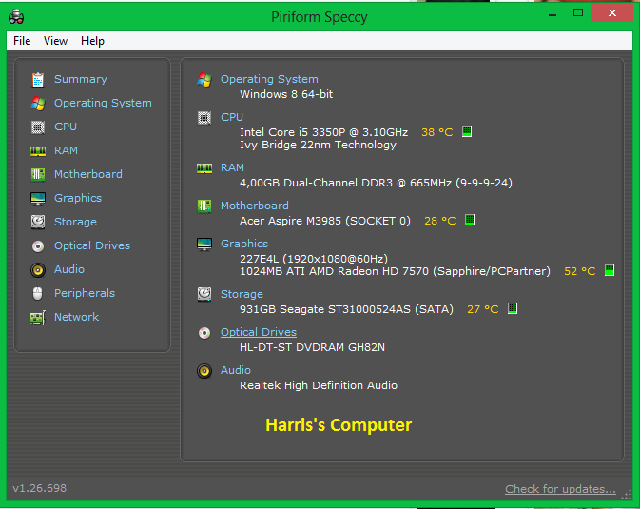
Task: Click the CPU temperature indicator icon next to 38 °C
Action: (x=467, y=131)
